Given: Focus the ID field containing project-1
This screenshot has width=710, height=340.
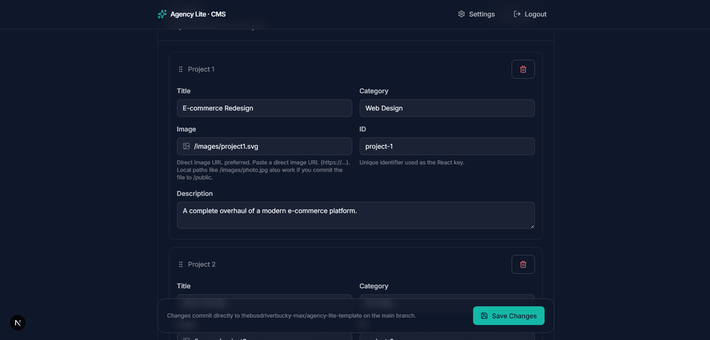Looking at the screenshot, I should [x=447, y=146].
